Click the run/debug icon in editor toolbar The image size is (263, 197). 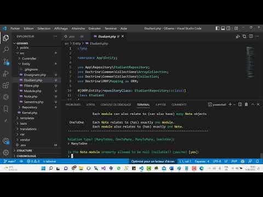[238, 37]
